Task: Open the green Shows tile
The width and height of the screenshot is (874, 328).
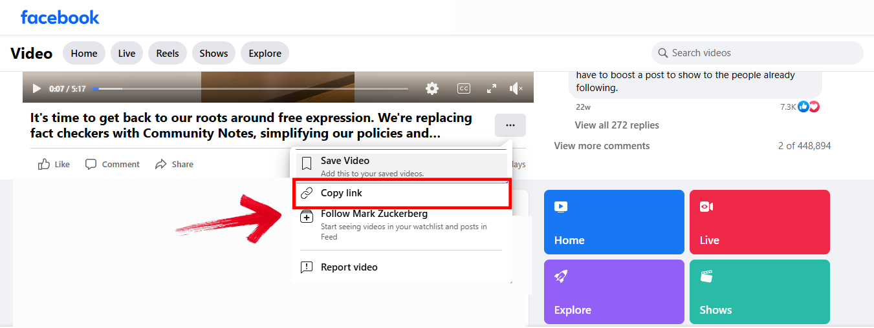Action: point(759,292)
